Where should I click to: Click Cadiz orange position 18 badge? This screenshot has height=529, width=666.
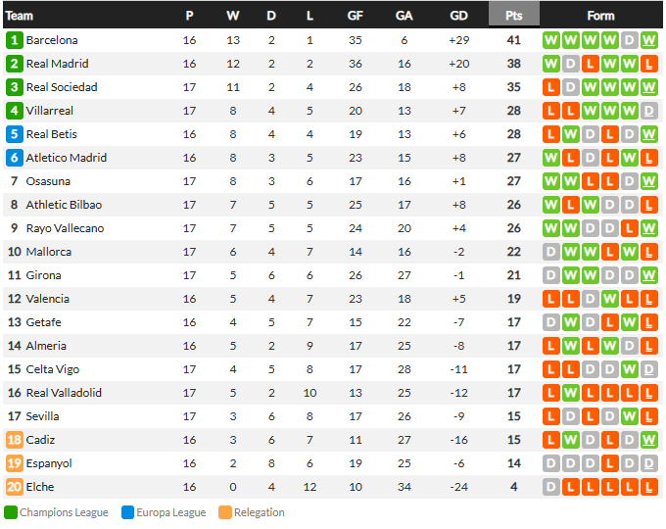point(14,440)
